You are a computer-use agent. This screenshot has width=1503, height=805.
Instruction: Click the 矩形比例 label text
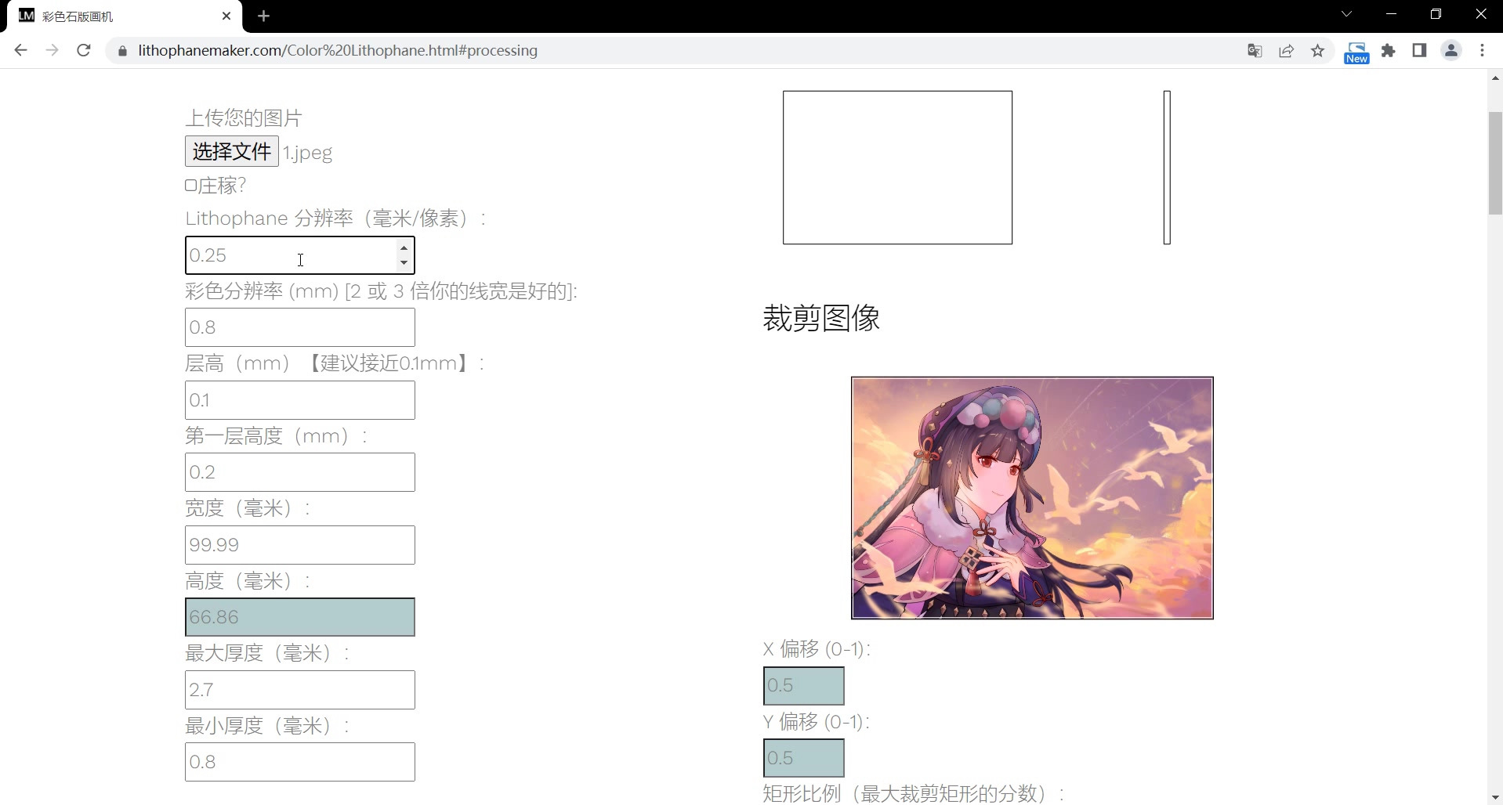[x=914, y=793]
